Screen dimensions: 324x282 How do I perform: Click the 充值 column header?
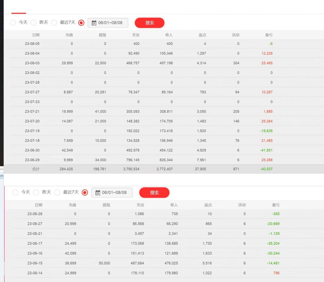69,35
